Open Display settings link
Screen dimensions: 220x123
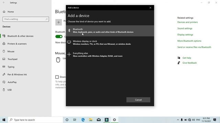click(x=185, y=35)
